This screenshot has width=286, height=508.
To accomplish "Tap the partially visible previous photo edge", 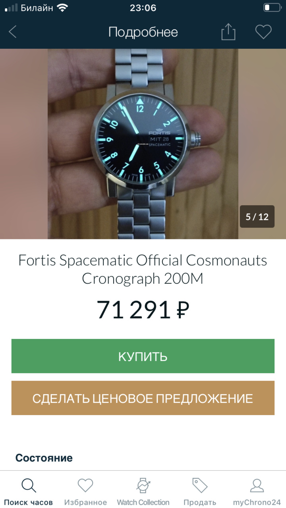I will pyautogui.click(x=24, y=144).
